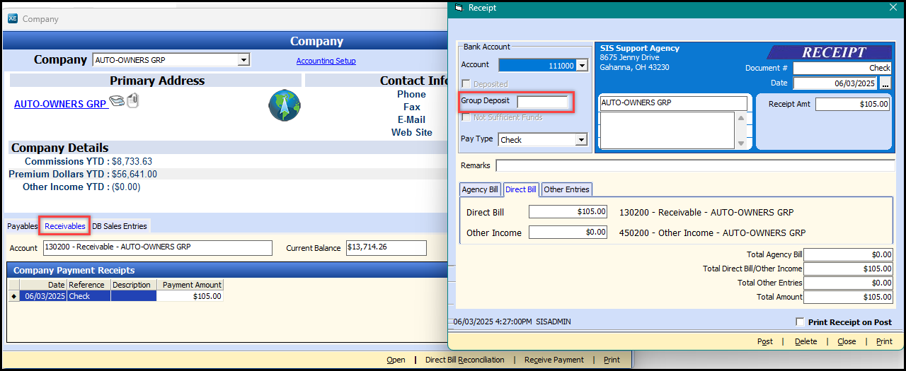The height and width of the screenshot is (371, 906).
Task: Click Delete in the Receipt window
Action: [805, 341]
